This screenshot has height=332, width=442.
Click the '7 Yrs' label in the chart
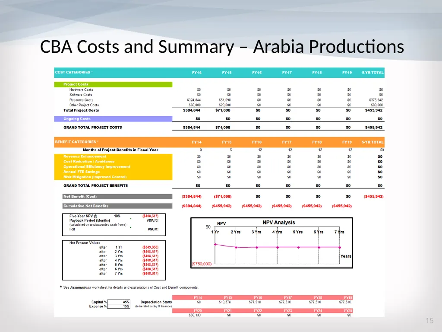(339, 232)
